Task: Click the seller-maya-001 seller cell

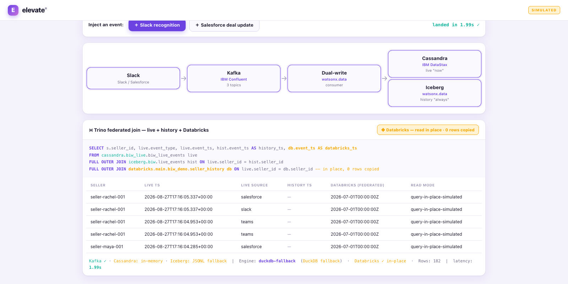Action: (107, 247)
